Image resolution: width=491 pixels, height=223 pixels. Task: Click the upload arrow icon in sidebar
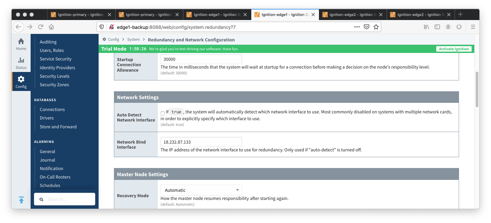pos(21,200)
